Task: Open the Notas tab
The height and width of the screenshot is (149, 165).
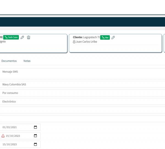Action: [27, 61]
